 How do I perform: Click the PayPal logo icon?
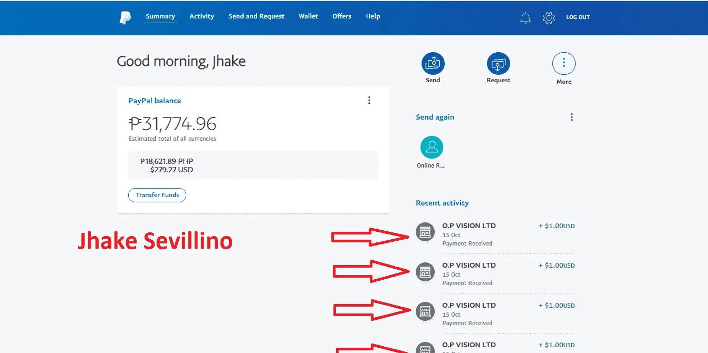(125, 17)
